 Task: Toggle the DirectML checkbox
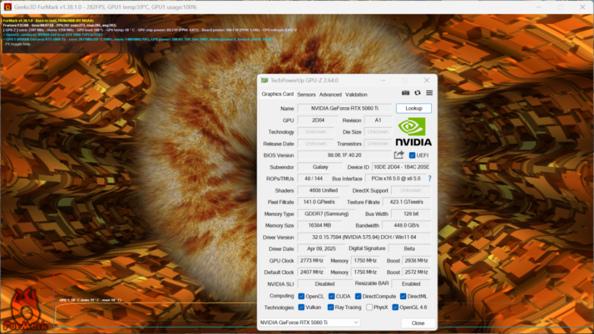coord(403,296)
